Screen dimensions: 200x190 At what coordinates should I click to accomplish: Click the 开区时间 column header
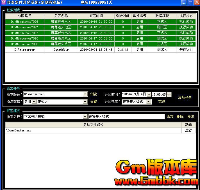96,16
